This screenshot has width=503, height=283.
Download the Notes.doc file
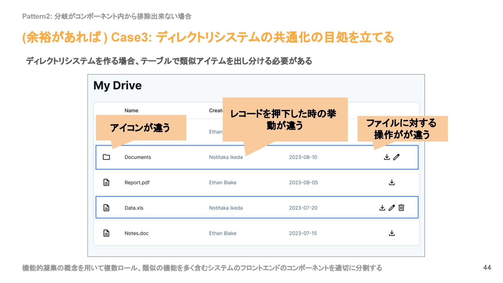392,233
